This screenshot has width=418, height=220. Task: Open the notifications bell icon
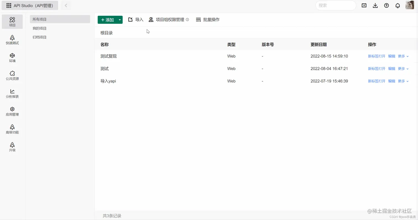[398, 5]
